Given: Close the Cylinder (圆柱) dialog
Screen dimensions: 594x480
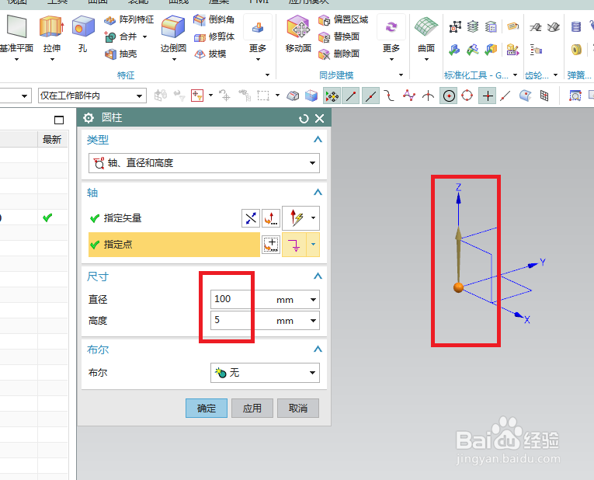Looking at the screenshot, I should [x=319, y=119].
